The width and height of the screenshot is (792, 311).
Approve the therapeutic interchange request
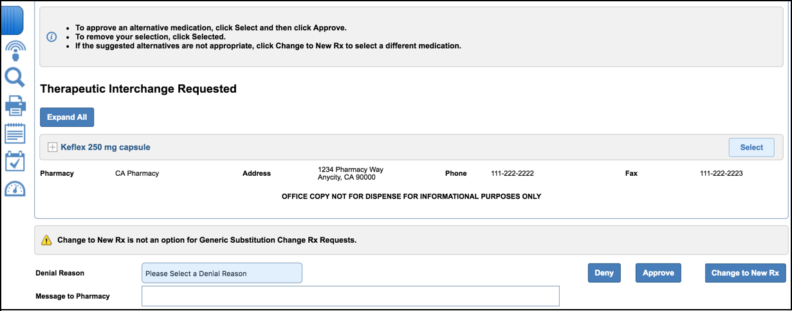(658, 273)
